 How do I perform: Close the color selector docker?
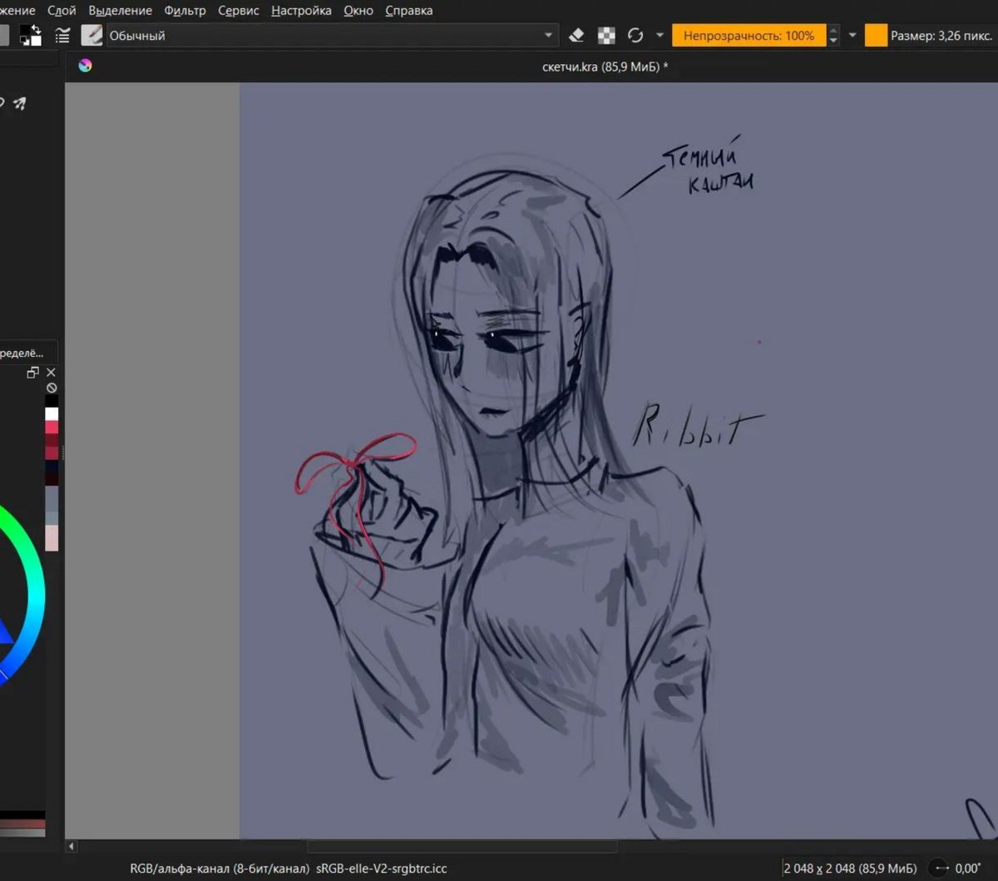tap(51, 373)
